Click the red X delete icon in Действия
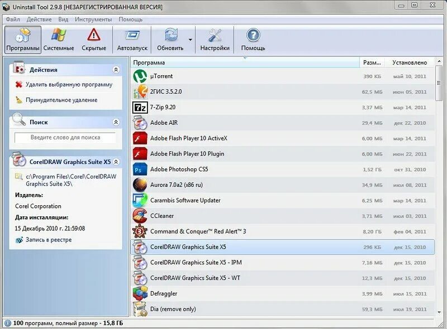447x329 pixels. (x=19, y=85)
